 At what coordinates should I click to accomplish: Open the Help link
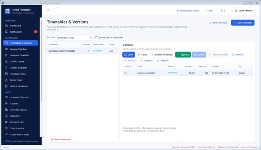click(x=208, y=11)
